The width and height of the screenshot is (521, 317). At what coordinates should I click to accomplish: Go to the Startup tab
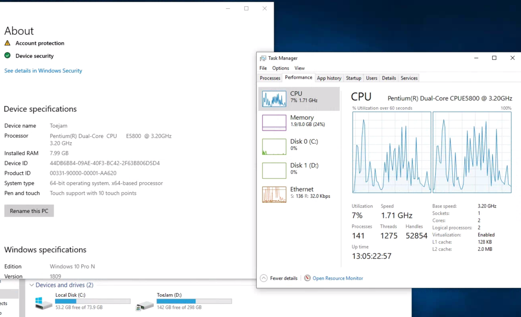point(353,78)
